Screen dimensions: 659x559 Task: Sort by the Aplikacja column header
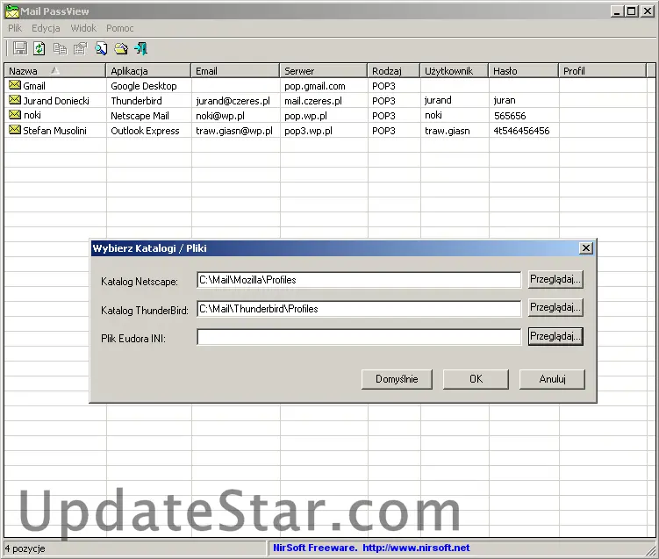point(148,70)
